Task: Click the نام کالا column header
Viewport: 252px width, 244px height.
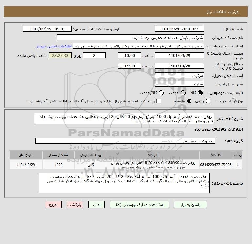Action: (153, 155)
